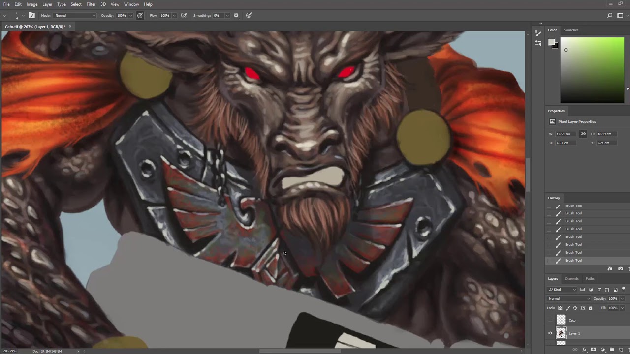
Task: Show the Cato layer visibility box
Action: 550,320
